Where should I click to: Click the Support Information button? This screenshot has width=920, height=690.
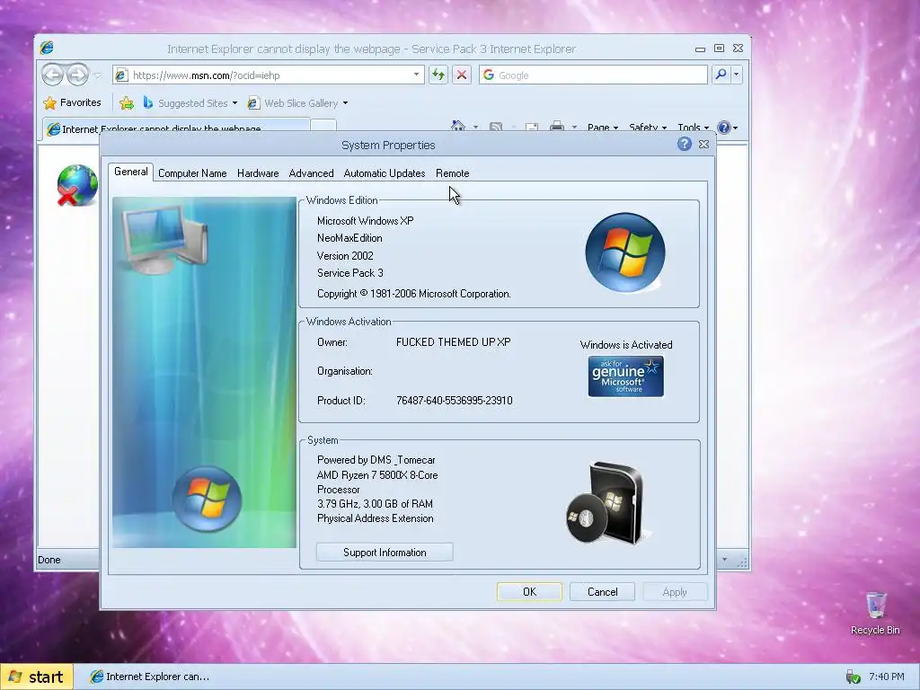pyautogui.click(x=385, y=553)
